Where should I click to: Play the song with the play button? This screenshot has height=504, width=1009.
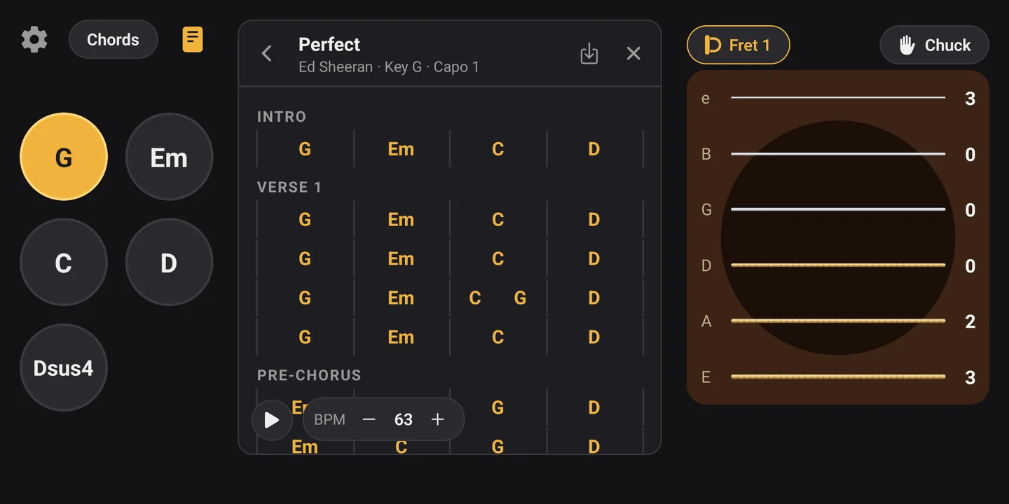pos(272,420)
